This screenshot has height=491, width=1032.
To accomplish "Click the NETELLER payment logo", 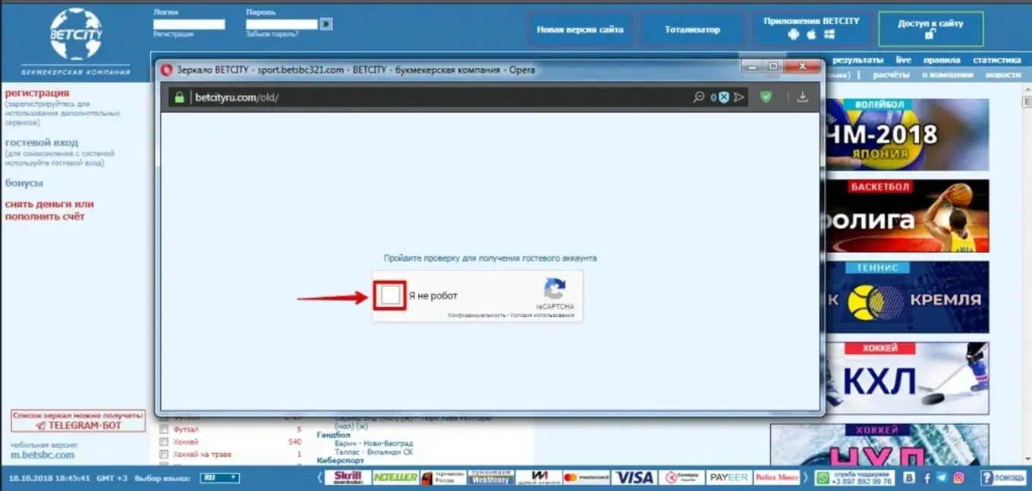I will [x=395, y=477].
